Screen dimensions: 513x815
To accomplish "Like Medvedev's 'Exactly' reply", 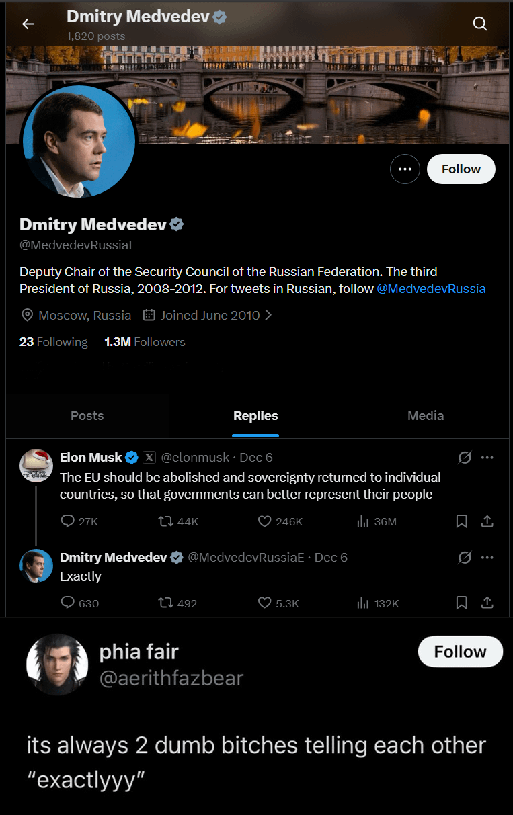I will 265,603.
